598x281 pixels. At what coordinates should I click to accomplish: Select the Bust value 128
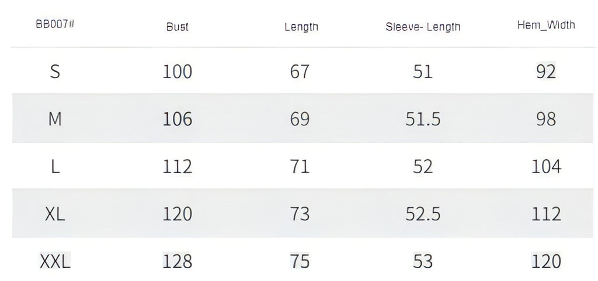click(178, 262)
